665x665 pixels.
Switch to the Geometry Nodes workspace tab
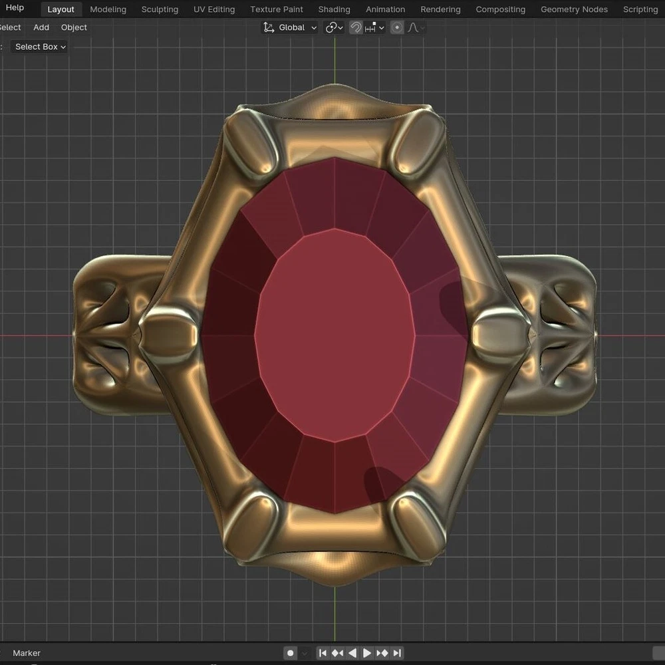tap(574, 9)
